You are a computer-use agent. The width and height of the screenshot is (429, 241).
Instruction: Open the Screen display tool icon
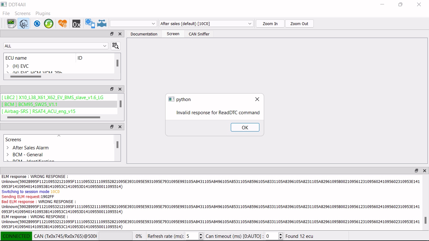click(x=11, y=24)
